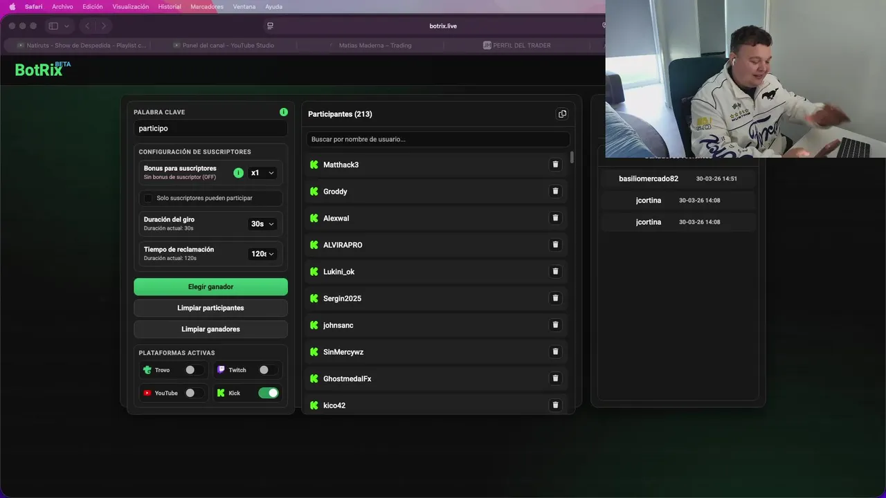Click subscriber bonus green info icon

tap(239, 173)
